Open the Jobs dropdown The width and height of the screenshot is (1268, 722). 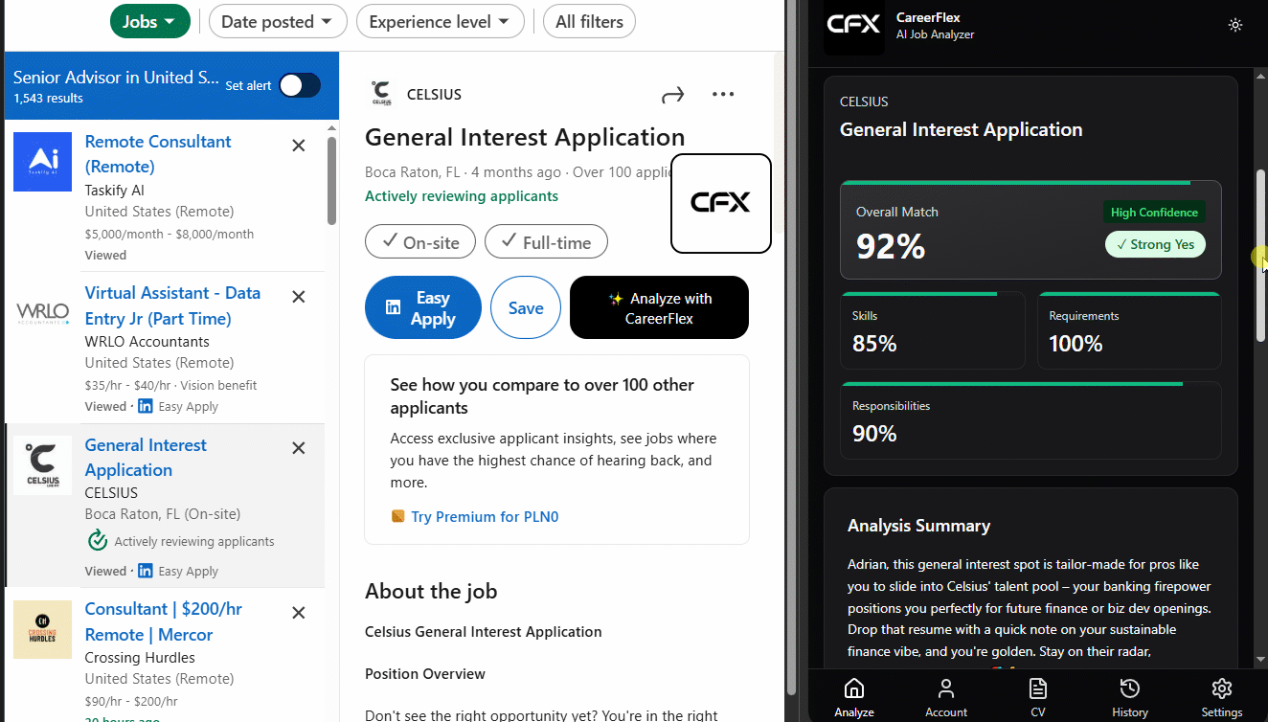(149, 20)
